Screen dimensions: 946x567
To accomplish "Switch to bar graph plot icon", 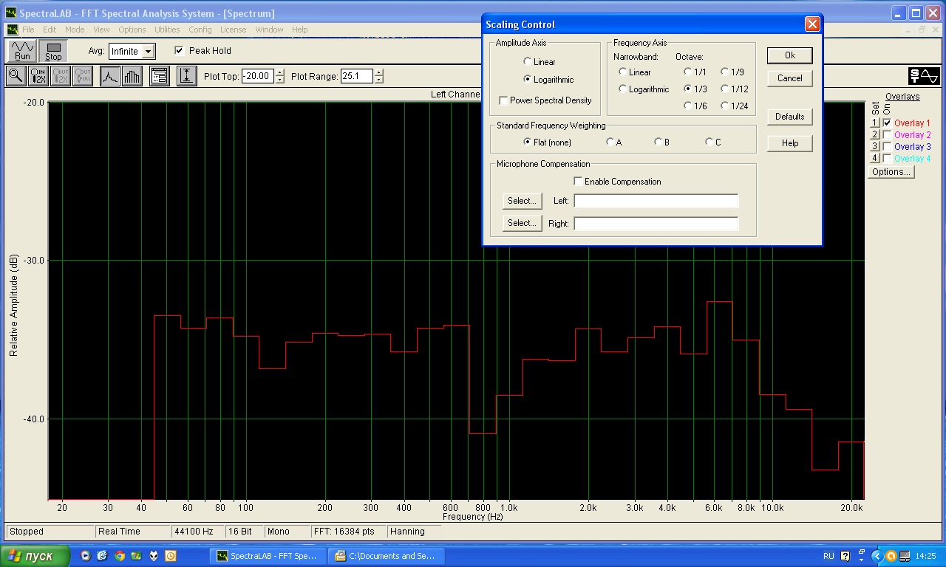I will (x=132, y=76).
